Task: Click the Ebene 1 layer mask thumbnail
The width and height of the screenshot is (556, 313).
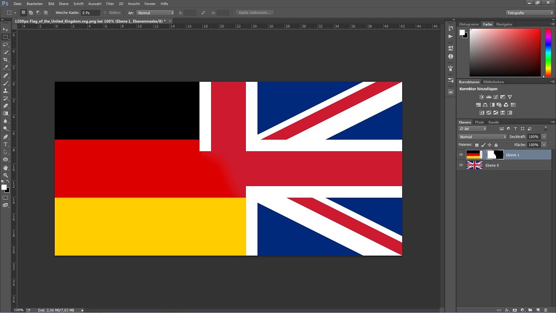Action: click(495, 155)
